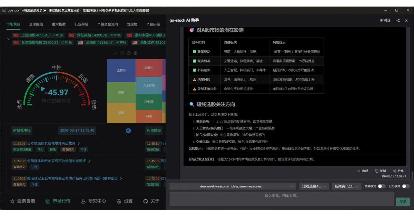Click US flag on 道琼斯 ticker

[81, 43]
